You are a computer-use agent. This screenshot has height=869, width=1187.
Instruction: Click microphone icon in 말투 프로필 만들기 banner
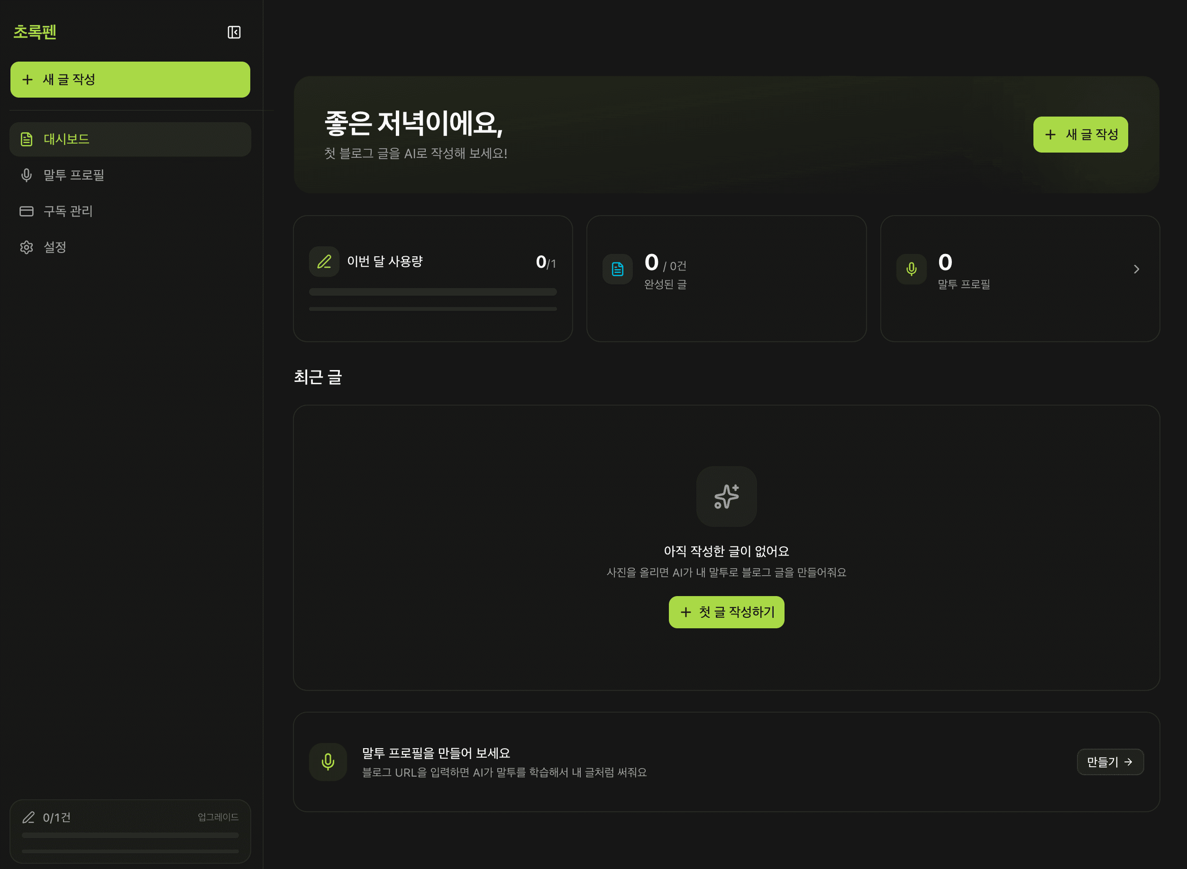[328, 762]
